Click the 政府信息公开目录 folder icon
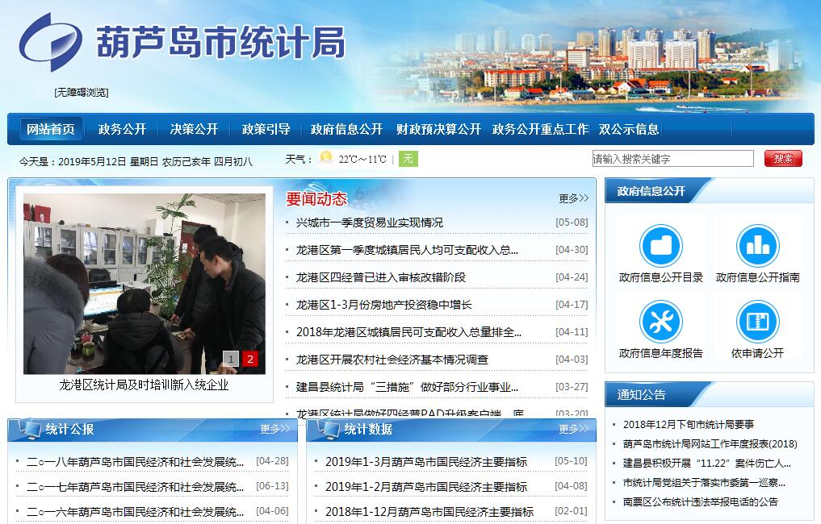Screen dimensions: 821x524 [x=660, y=246]
